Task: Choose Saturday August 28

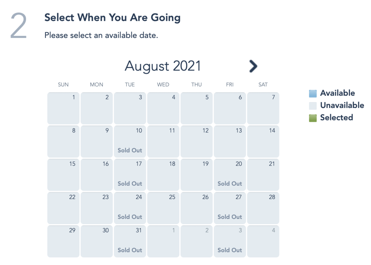Action: tap(263, 208)
